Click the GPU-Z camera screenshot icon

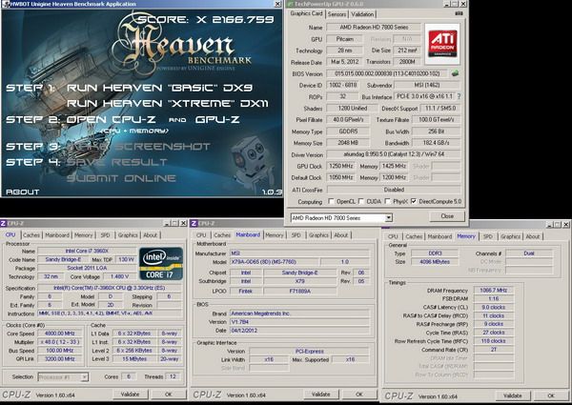coord(459,13)
